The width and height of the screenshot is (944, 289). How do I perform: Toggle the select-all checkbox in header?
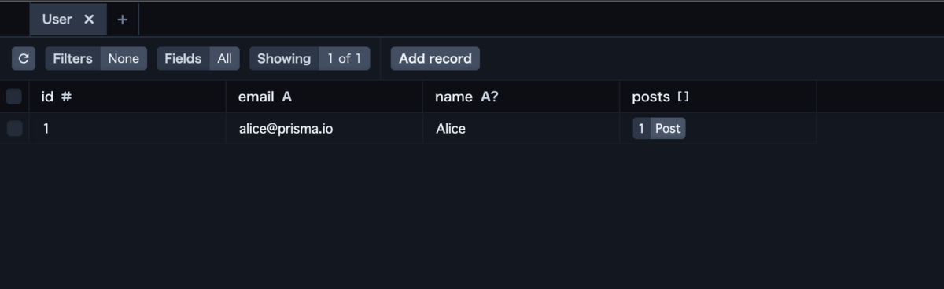coord(14,97)
